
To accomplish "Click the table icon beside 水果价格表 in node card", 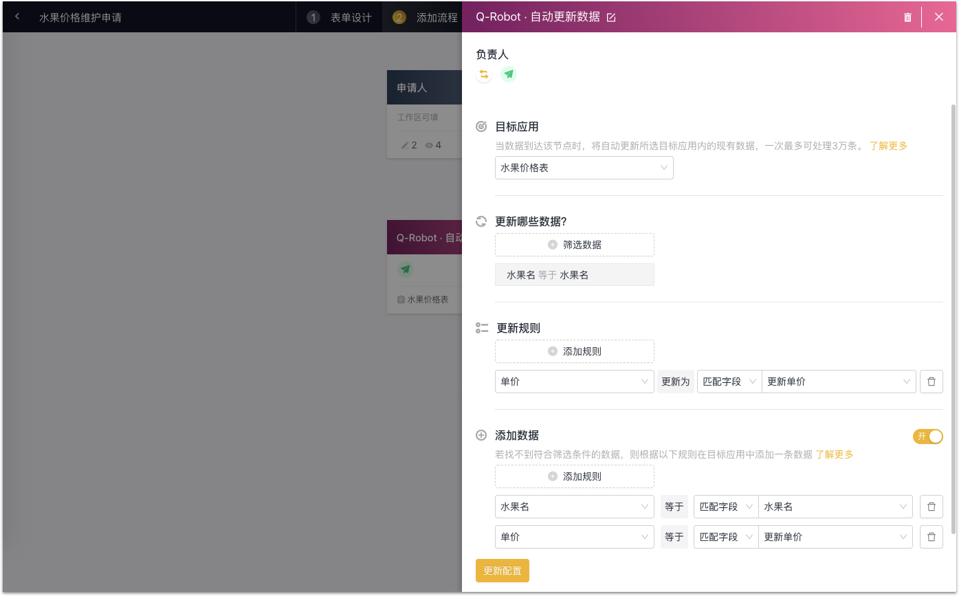I will click(x=401, y=300).
